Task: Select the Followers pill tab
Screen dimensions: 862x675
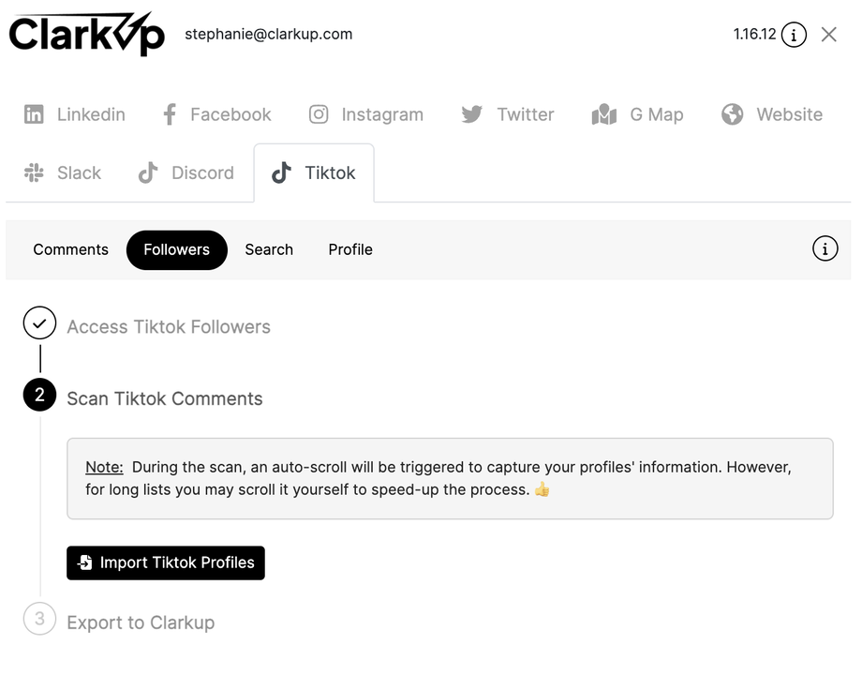Action: (x=176, y=249)
